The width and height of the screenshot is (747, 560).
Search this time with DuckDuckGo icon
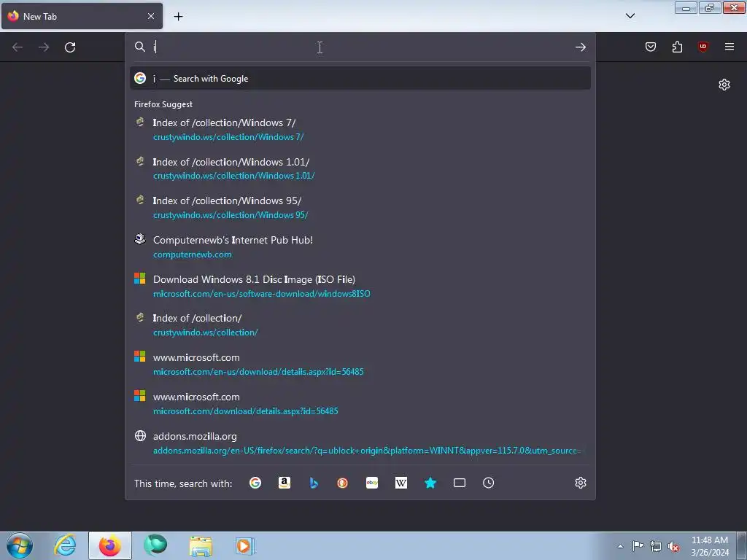click(343, 483)
